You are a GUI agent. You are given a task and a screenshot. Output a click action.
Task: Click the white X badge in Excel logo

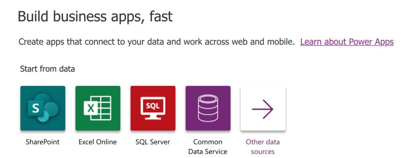click(x=91, y=108)
